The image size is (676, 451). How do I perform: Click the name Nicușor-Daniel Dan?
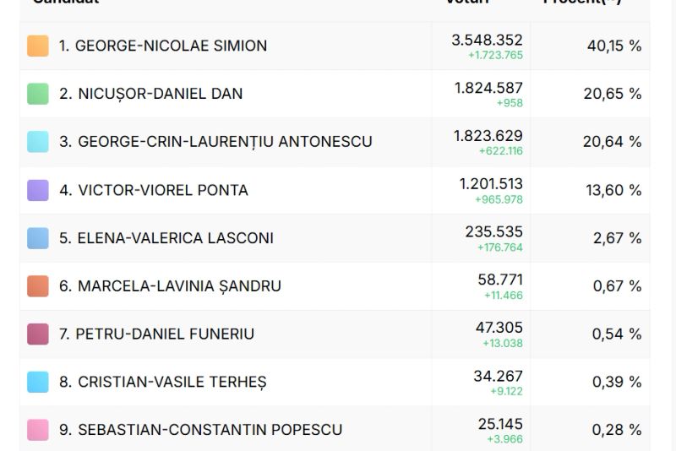tap(150, 94)
